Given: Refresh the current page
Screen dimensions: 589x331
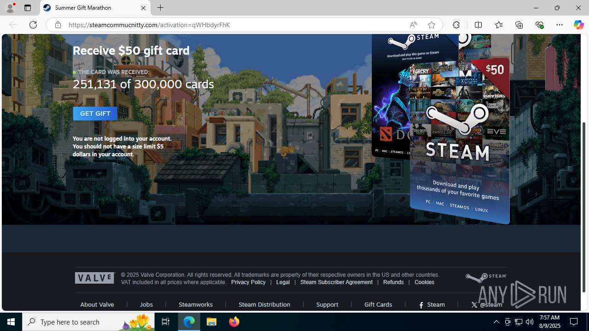Looking at the screenshot, I should click(x=33, y=25).
